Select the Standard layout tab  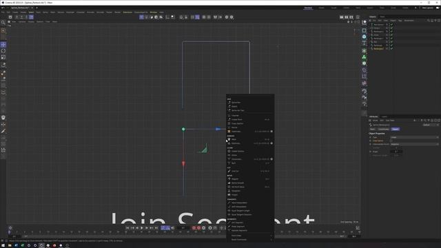[308, 8]
